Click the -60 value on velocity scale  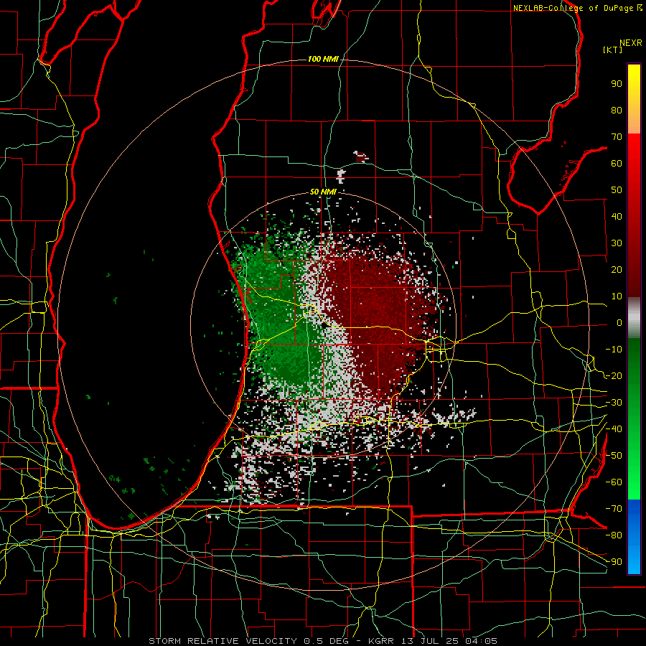pyautogui.click(x=614, y=482)
